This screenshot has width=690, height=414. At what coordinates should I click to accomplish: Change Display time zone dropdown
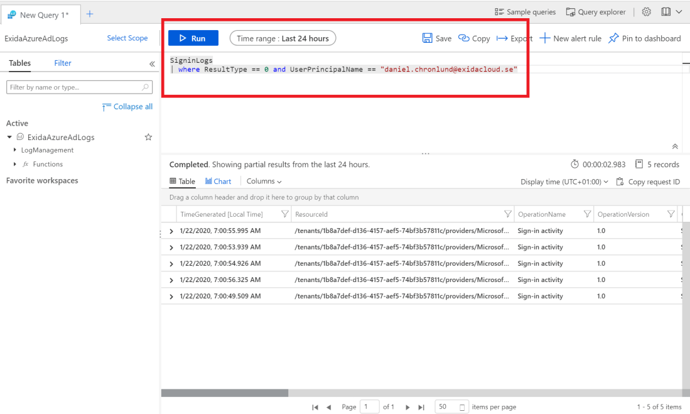(564, 182)
